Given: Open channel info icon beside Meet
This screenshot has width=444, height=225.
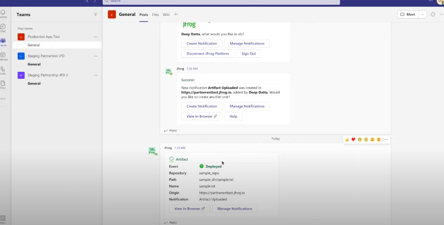Looking at the screenshot, I should click(433, 15).
